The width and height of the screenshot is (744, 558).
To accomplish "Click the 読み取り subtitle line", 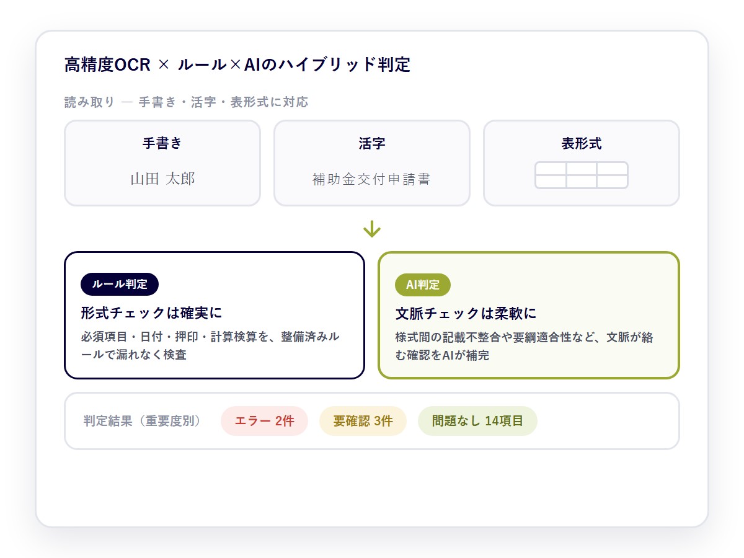I will point(186,102).
